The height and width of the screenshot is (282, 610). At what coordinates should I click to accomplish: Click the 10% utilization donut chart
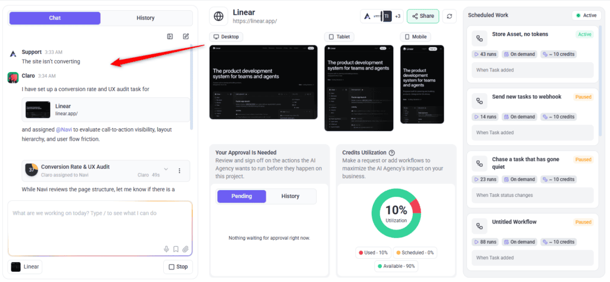coord(396,213)
